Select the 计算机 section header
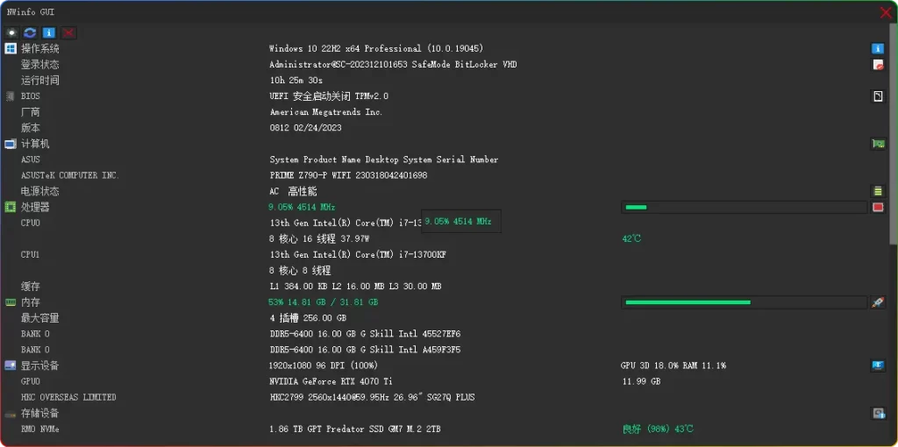This screenshot has height=447, width=898. (35, 144)
